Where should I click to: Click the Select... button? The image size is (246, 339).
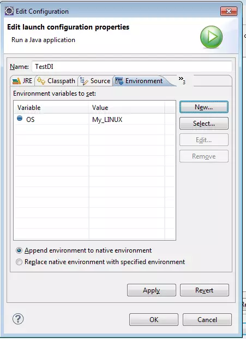tap(204, 124)
